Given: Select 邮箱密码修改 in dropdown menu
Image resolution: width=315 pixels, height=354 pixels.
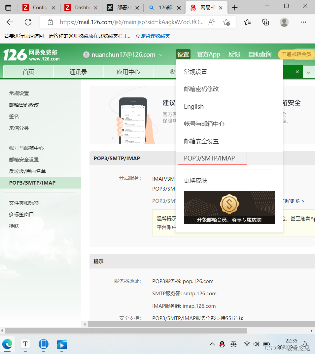Looking at the screenshot, I should click(x=201, y=89).
